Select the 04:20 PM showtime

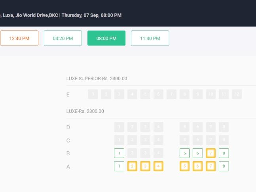click(63, 38)
